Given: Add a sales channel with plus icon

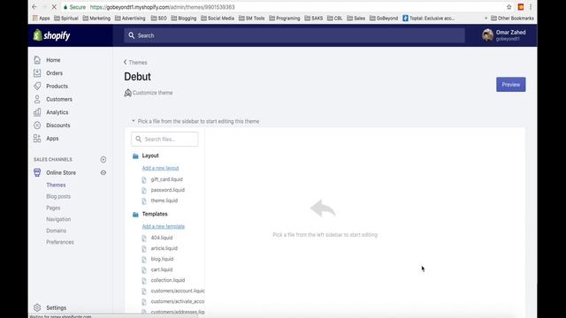Looking at the screenshot, I should [x=103, y=159].
